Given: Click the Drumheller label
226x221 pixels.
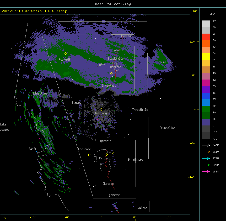Looking at the screenshot, I should [x=167, y=128].
